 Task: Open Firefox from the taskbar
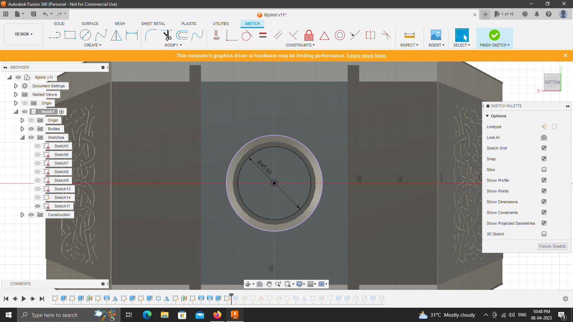pyautogui.click(x=217, y=315)
